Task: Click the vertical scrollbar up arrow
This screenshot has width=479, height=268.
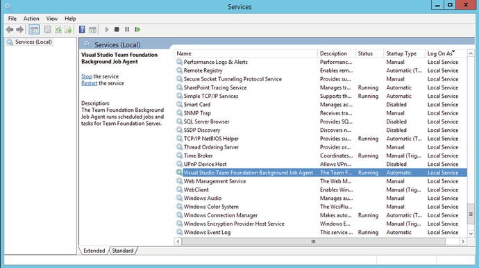Action: 471,53
